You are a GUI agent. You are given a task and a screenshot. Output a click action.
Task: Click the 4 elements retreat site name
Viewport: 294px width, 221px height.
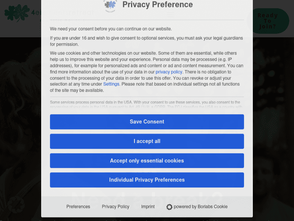(35, 13)
